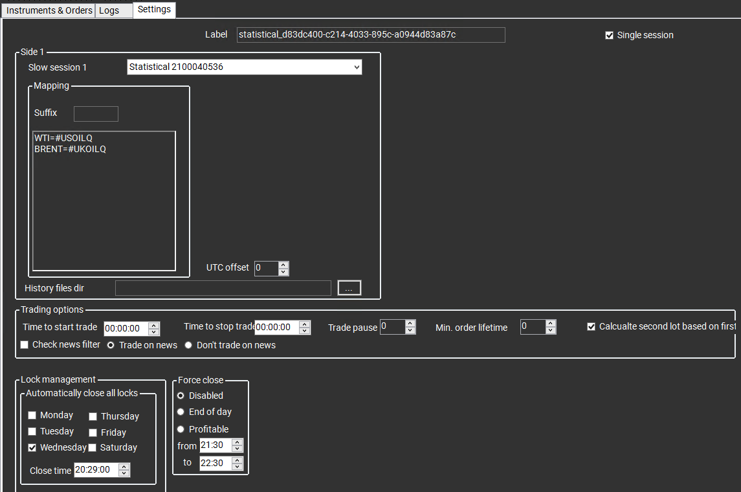Increase the Close time spinner value
The width and height of the screenshot is (741, 492).
(x=124, y=467)
